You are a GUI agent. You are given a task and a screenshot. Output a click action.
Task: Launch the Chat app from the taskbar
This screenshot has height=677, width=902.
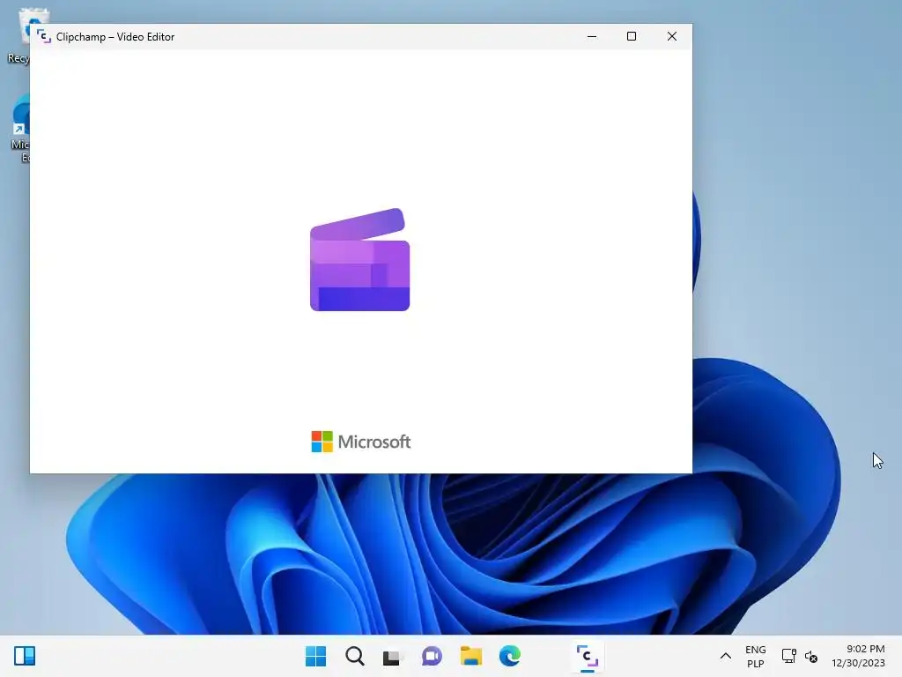pos(432,656)
